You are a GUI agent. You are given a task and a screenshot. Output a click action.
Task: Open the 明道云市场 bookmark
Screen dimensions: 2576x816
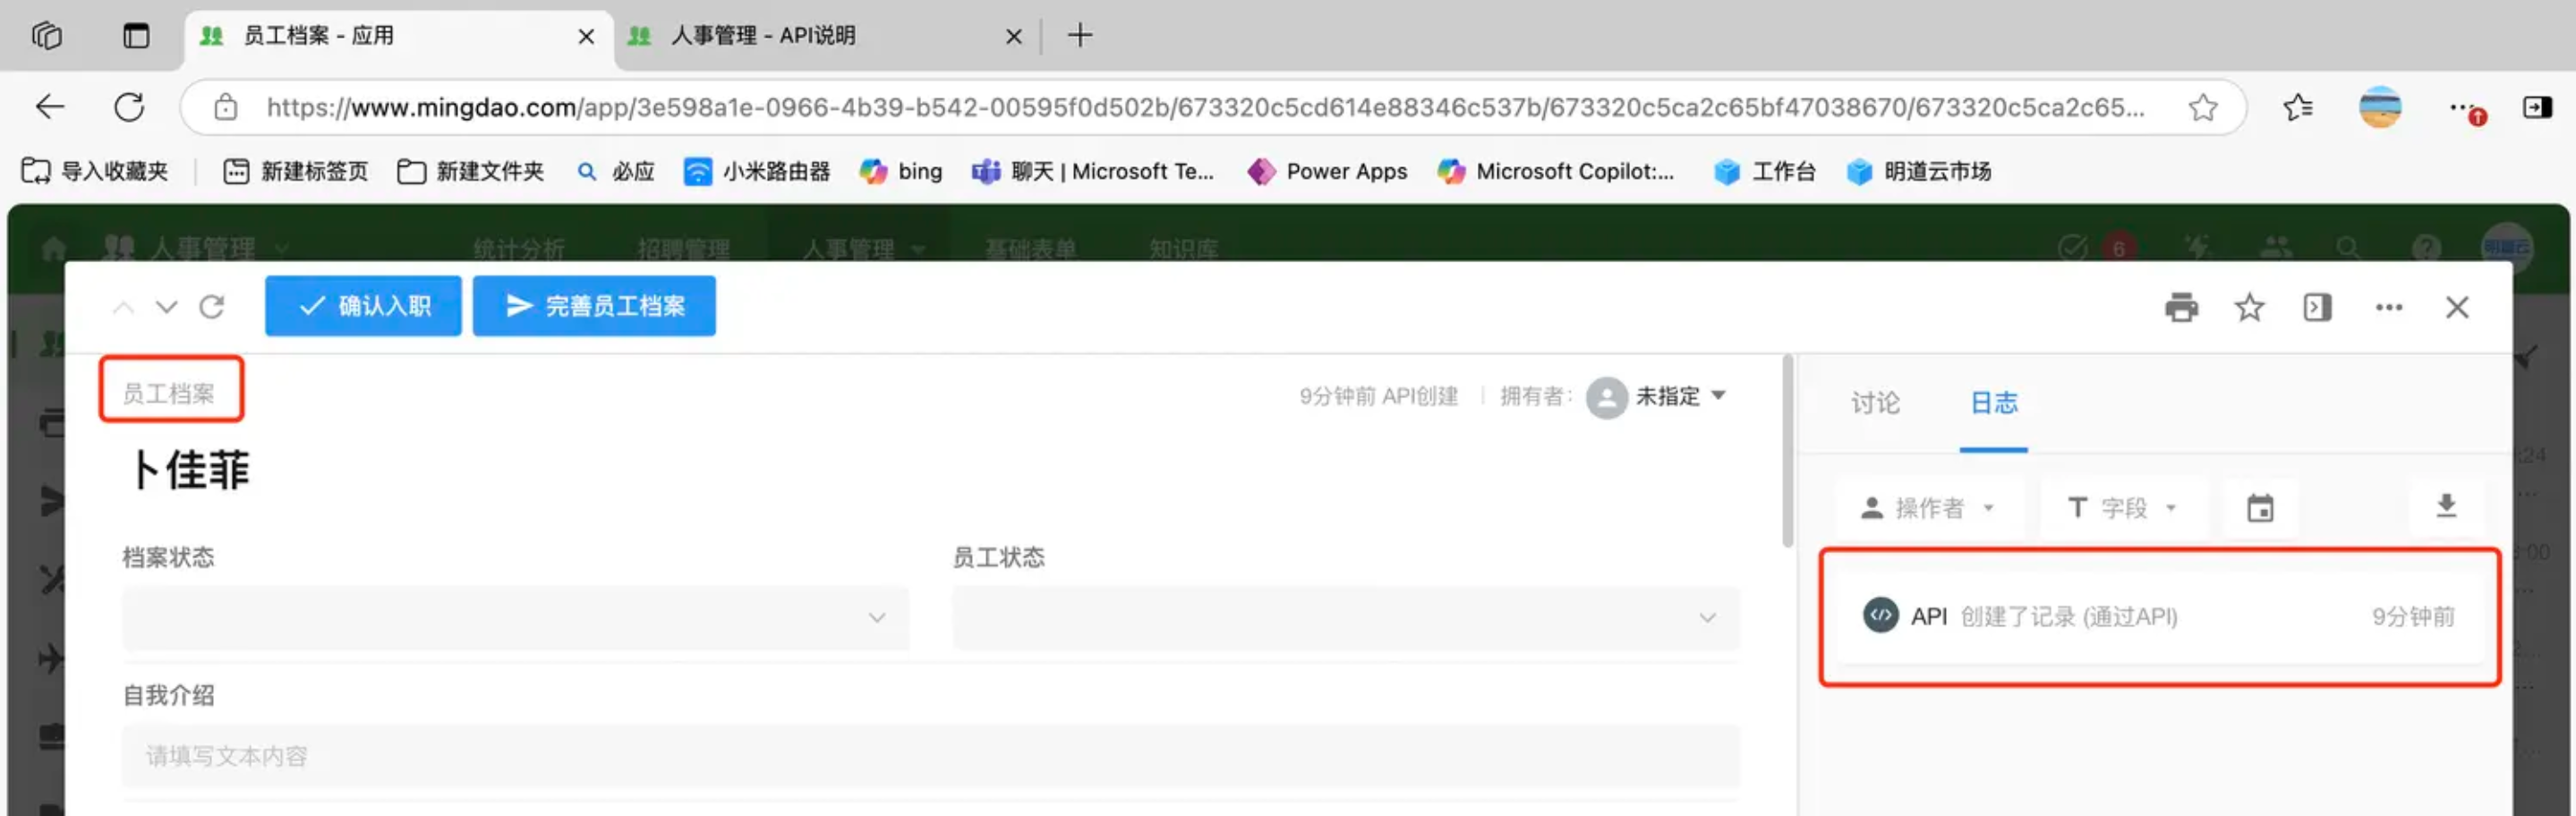(1918, 172)
